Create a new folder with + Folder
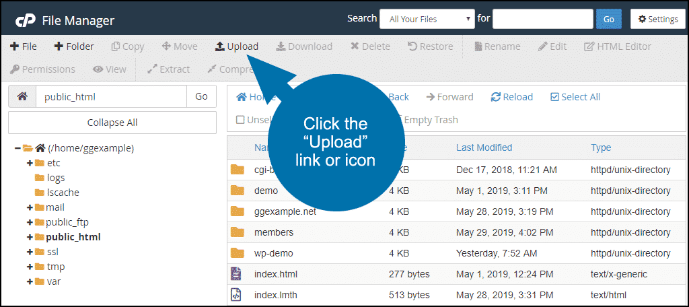689x307 pixels. coord(74,46)
